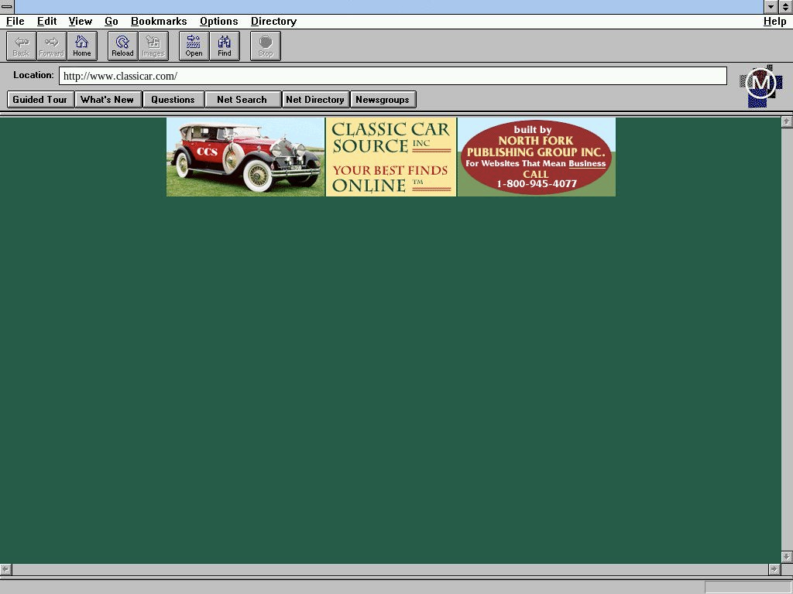Go to Home page icon
Viewport: 793px width, 594px height.
pos(82,46)
